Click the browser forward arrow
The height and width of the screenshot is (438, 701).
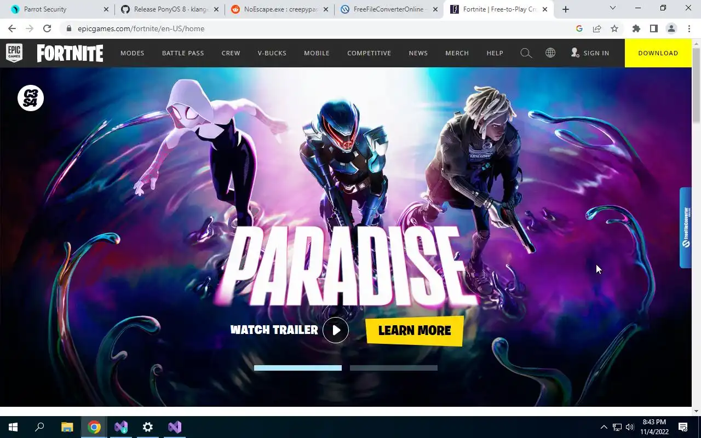point(30,28)
